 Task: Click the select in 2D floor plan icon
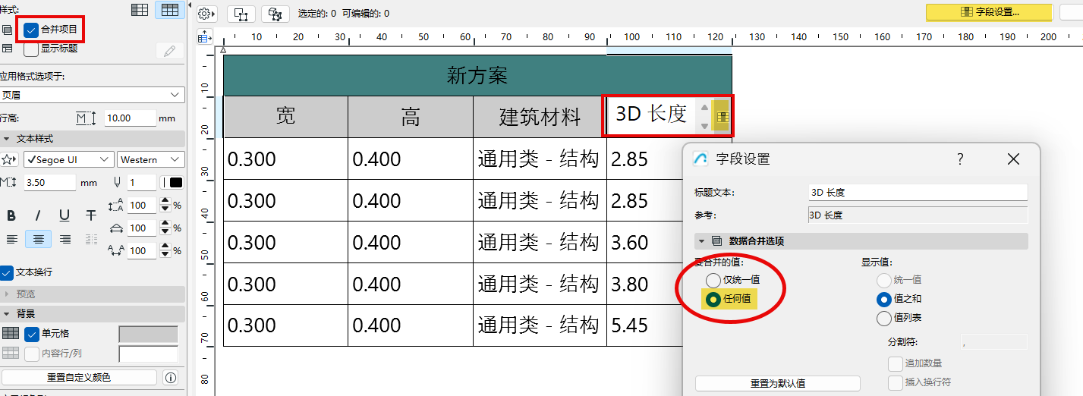(x=241, y=14)
